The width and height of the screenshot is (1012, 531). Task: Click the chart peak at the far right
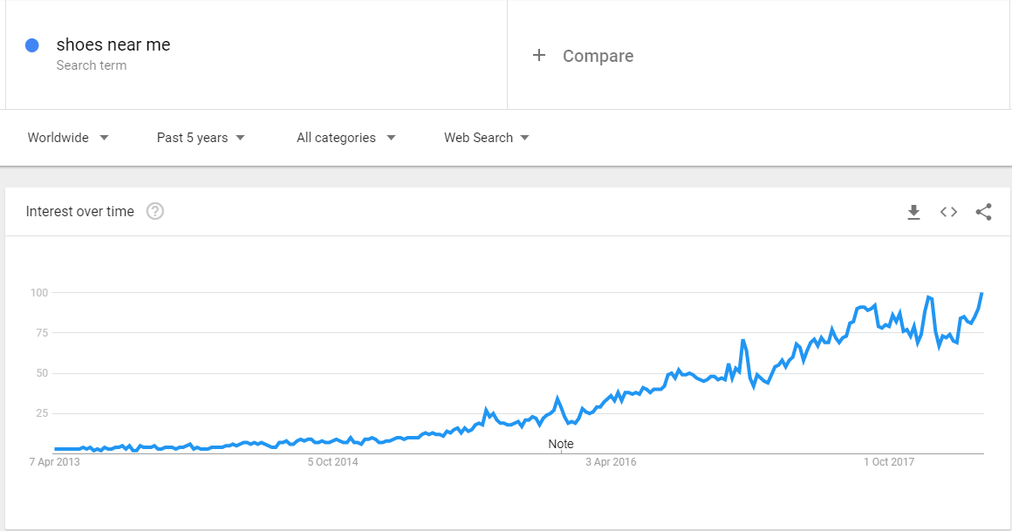[981, 294]
